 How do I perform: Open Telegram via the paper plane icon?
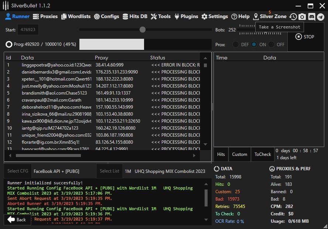[321, 16]
